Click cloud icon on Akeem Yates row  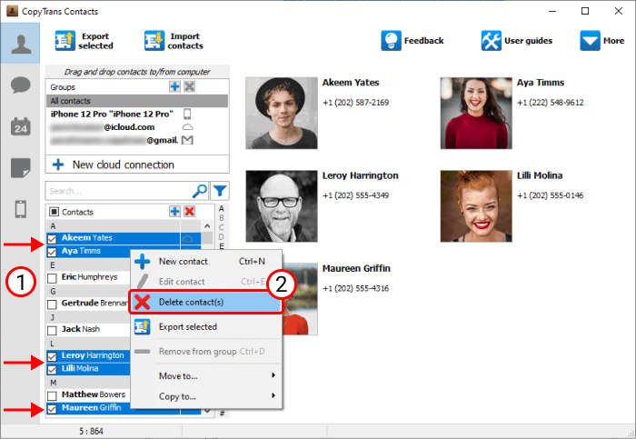pos(187,238)
